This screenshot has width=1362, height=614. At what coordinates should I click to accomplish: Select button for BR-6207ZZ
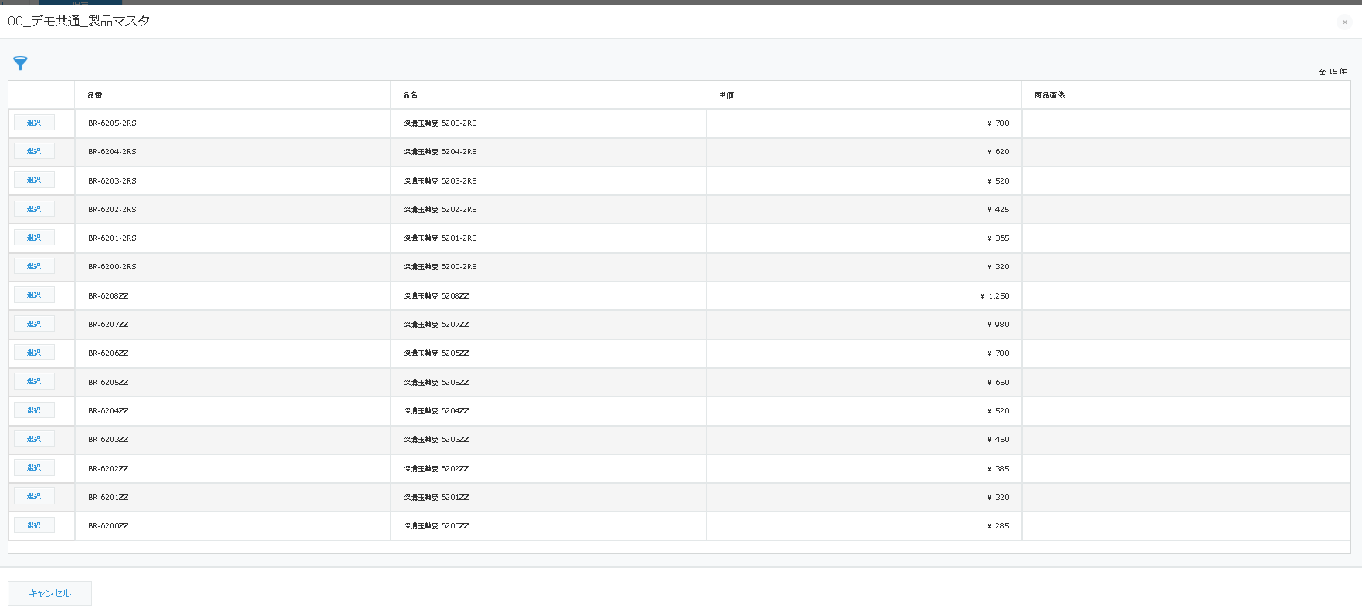(34, 324)
